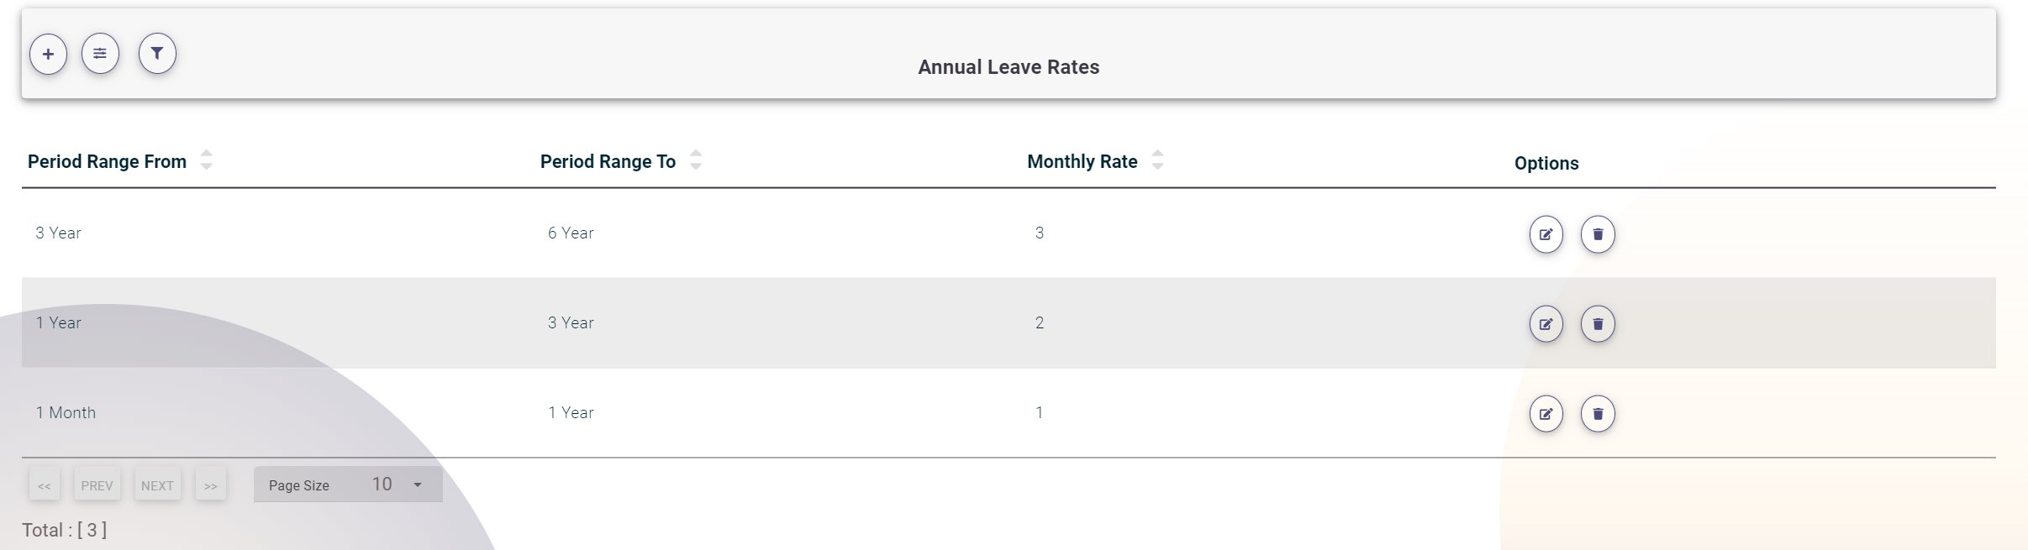
Task: Edit the 3 Year to 6 Year rate
Action: point(1545,234)
